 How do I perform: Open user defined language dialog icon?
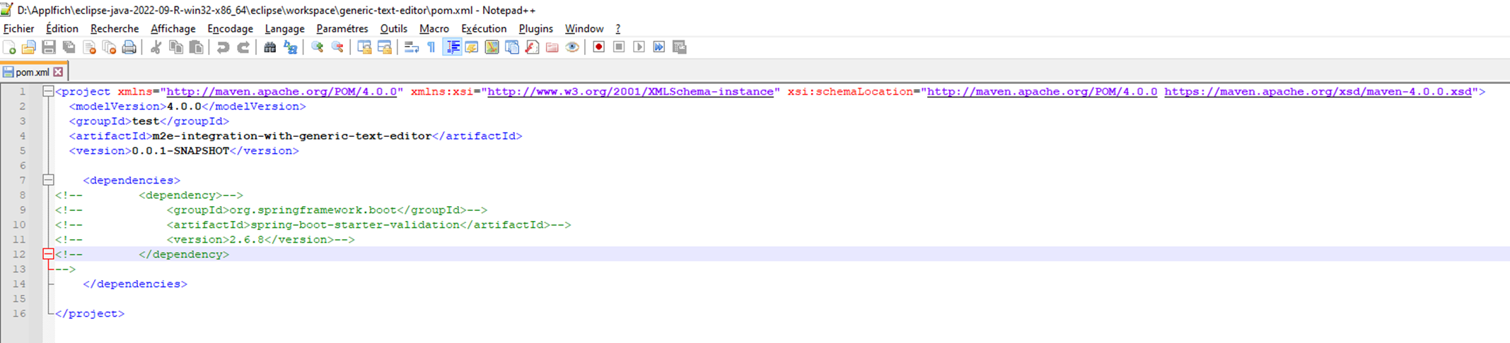coord(472,47)
